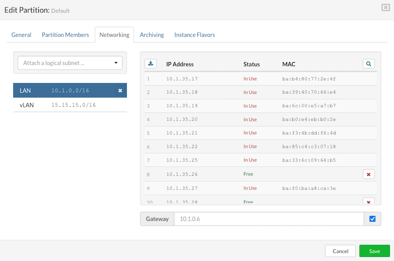The width and height of the screenshot is (394, 261).
Task: Click the Gateway address input field
Action: pos(268,219)
